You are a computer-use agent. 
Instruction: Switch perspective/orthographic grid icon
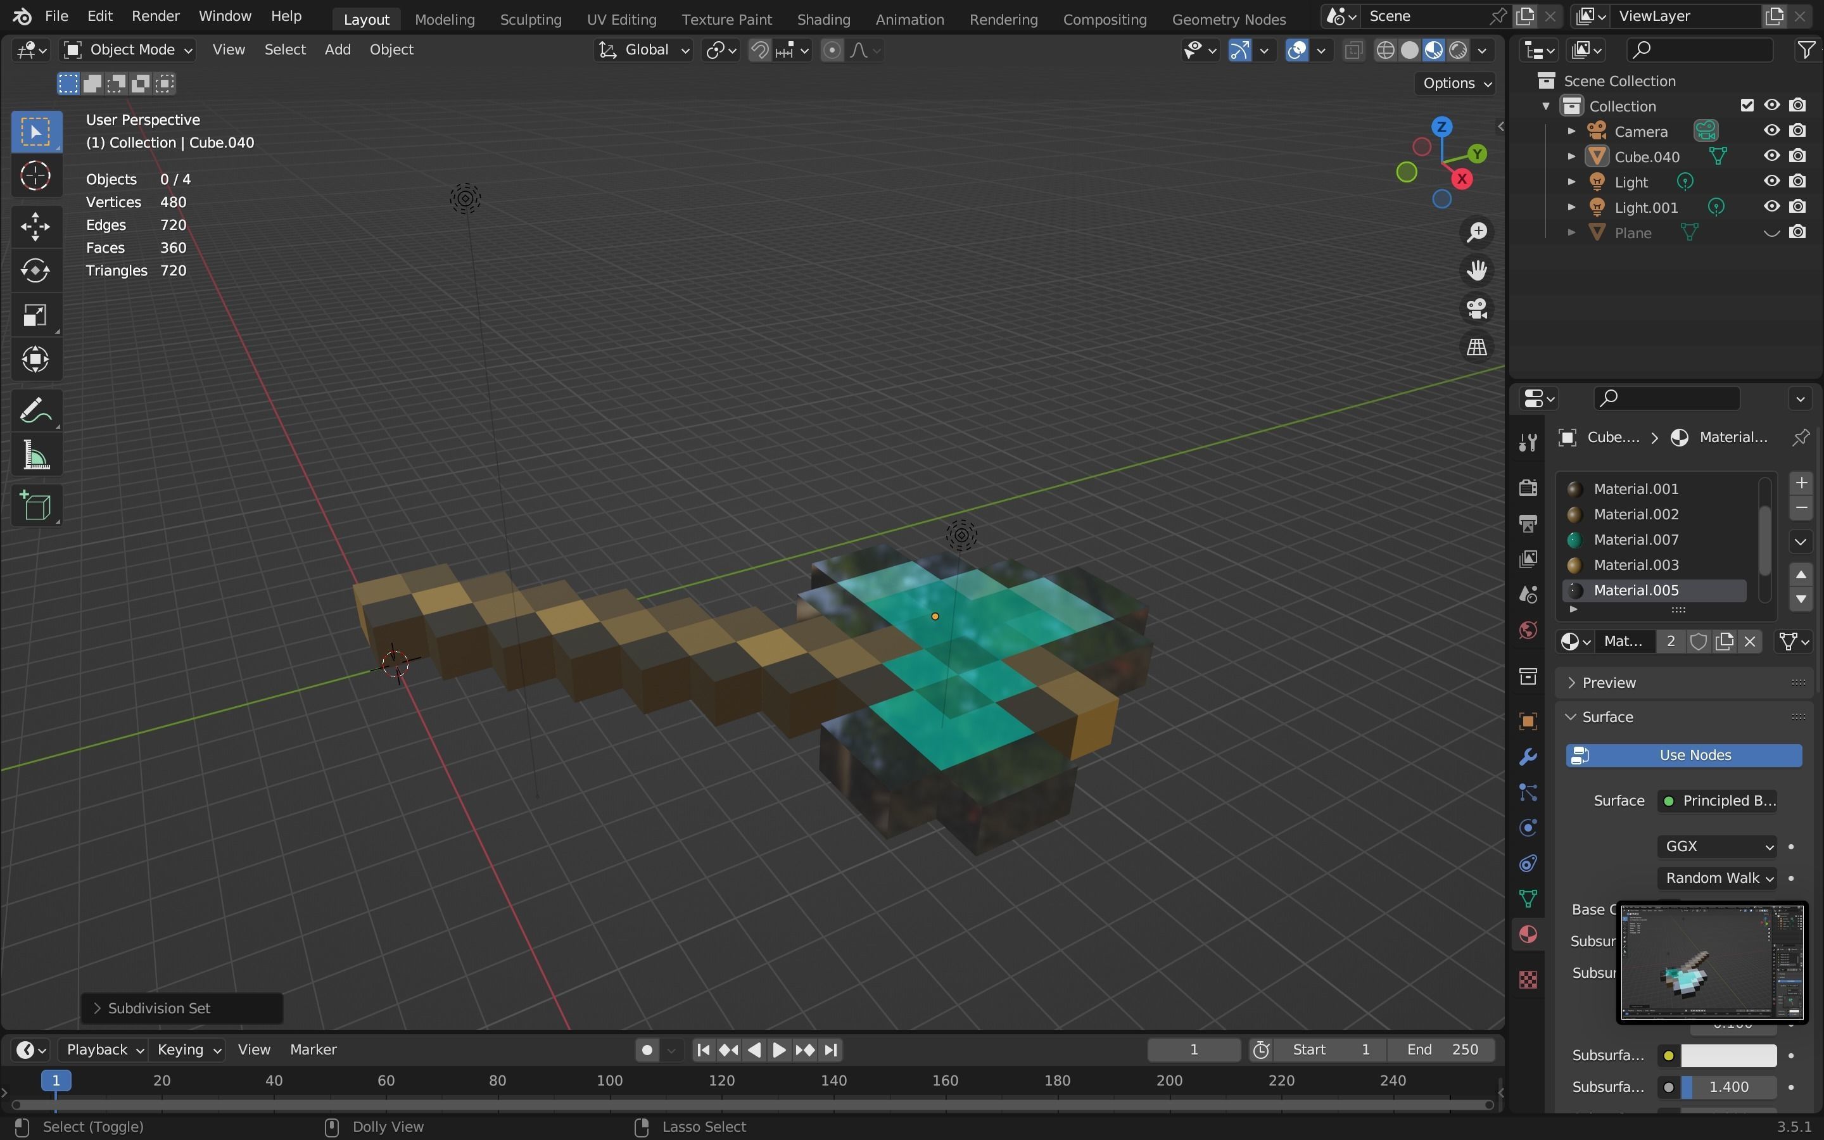tap(1476, 348)
